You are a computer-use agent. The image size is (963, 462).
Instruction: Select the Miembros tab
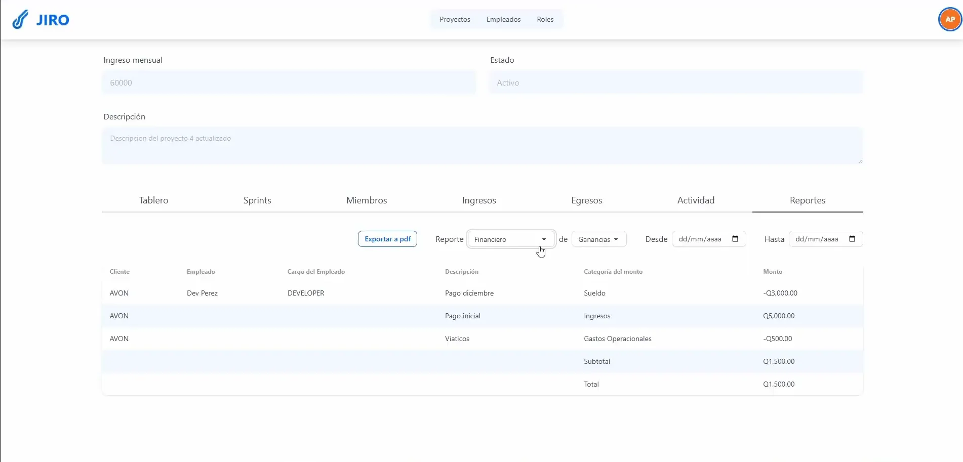pyautogui.click(x=367, y=200)
